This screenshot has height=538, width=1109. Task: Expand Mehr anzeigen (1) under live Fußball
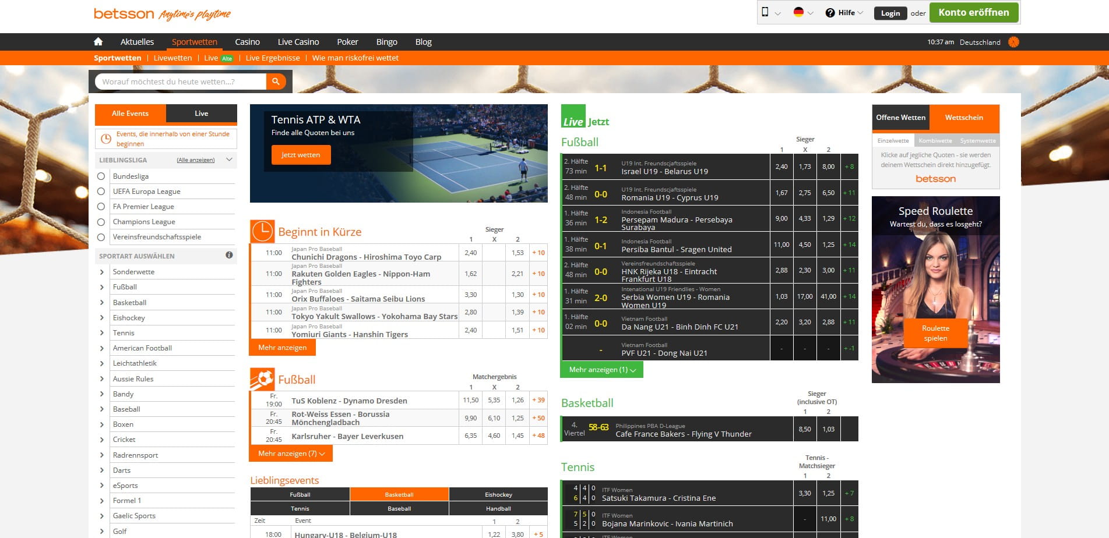point(601,370)
